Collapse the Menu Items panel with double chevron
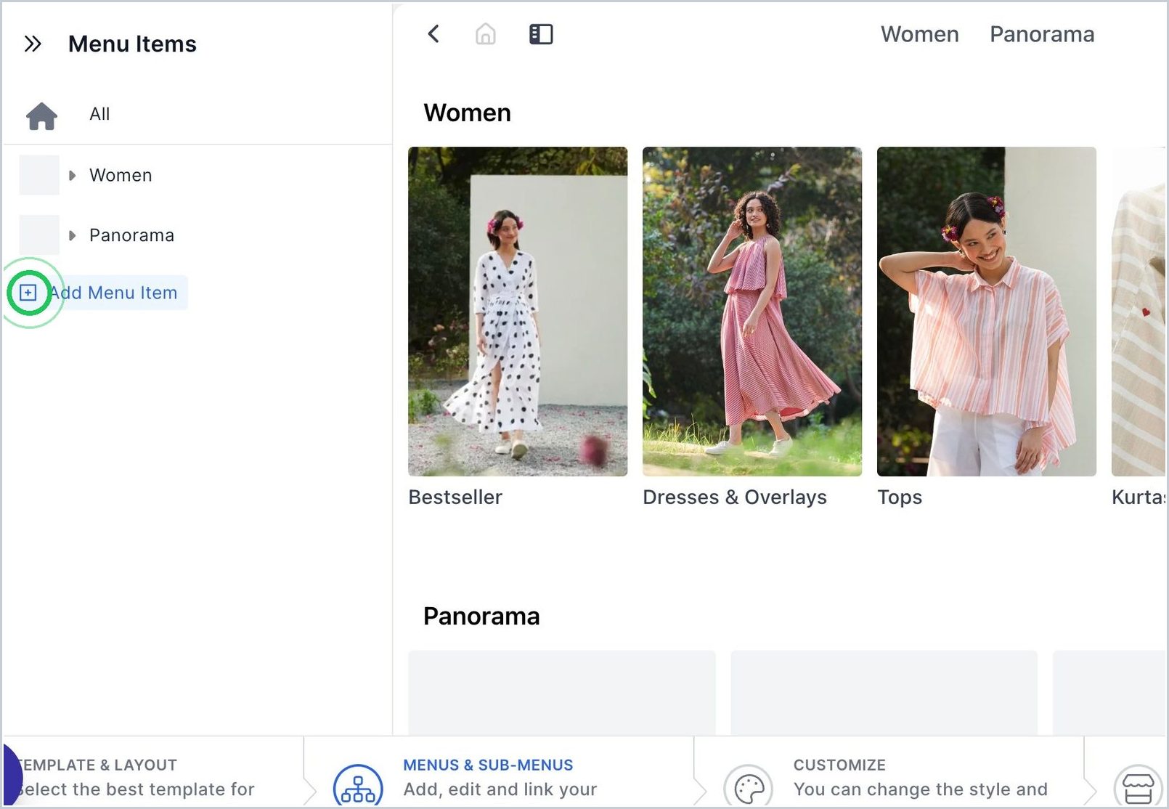 [33, 44]
